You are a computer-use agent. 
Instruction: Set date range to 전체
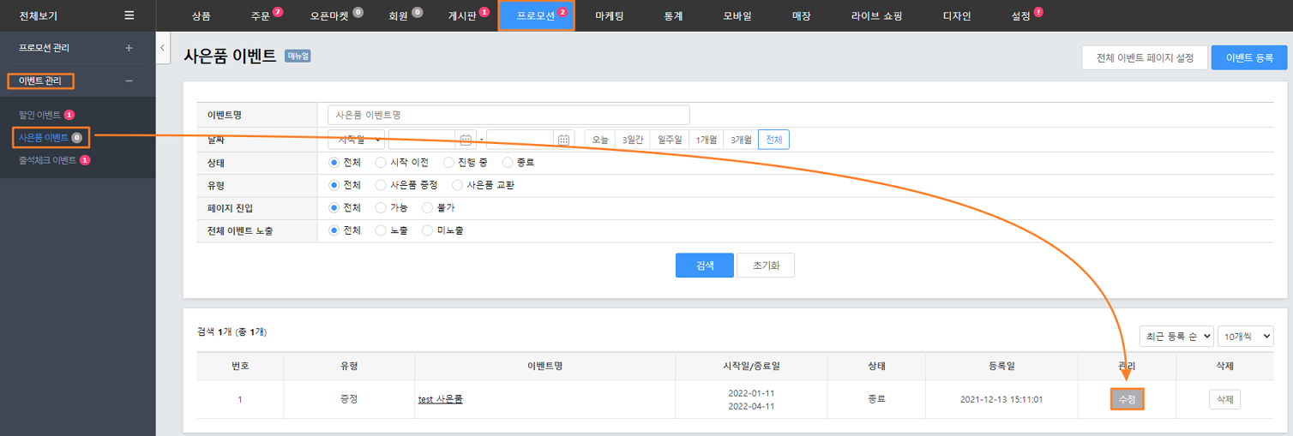coord(773,140)
